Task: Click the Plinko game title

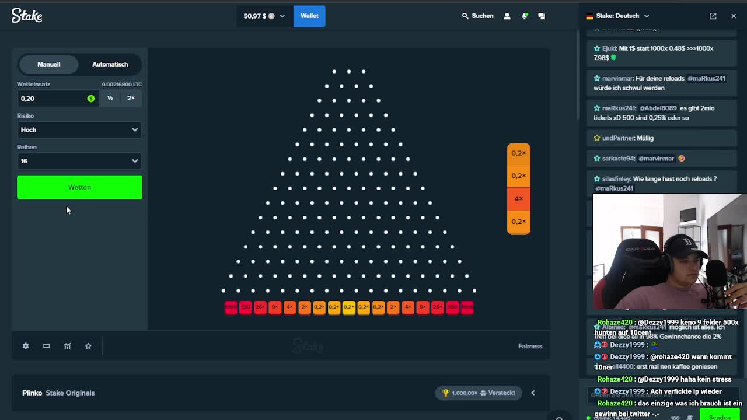Action: [x=32, y=393]
